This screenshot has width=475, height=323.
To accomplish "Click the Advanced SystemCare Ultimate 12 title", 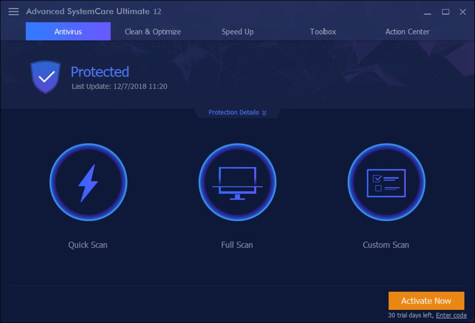I will point(94,12).
